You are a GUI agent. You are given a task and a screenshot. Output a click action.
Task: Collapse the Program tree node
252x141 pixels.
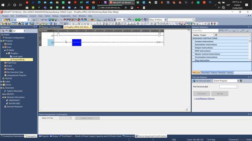tap(2, 41)
